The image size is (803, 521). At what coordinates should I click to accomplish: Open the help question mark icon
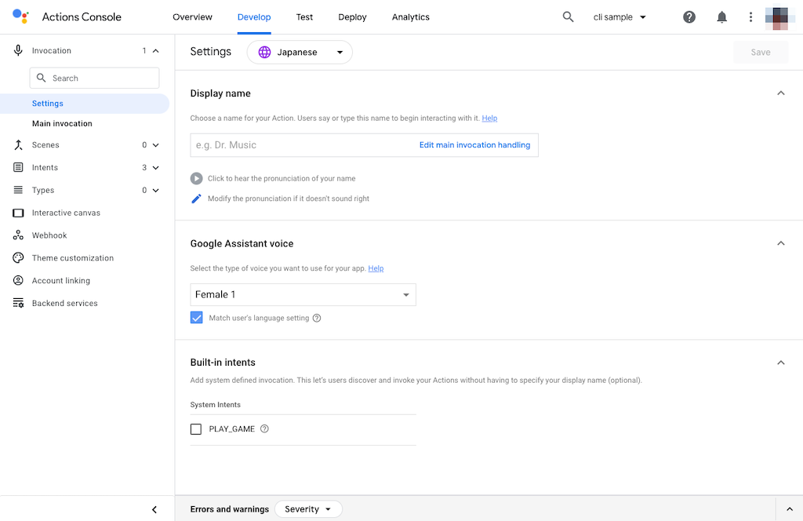689,17
